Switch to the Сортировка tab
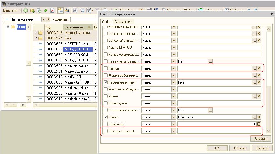 (x=123, y=22)
